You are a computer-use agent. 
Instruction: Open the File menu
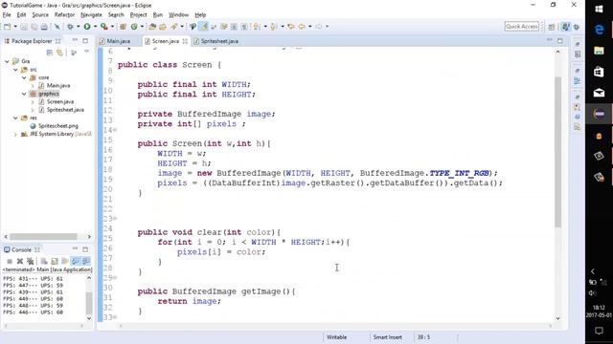click(x=7, y=15)
